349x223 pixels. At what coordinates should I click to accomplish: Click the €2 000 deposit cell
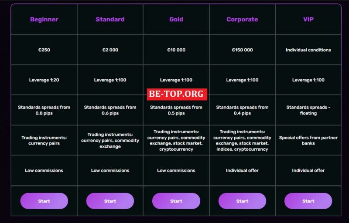[110, 50]
